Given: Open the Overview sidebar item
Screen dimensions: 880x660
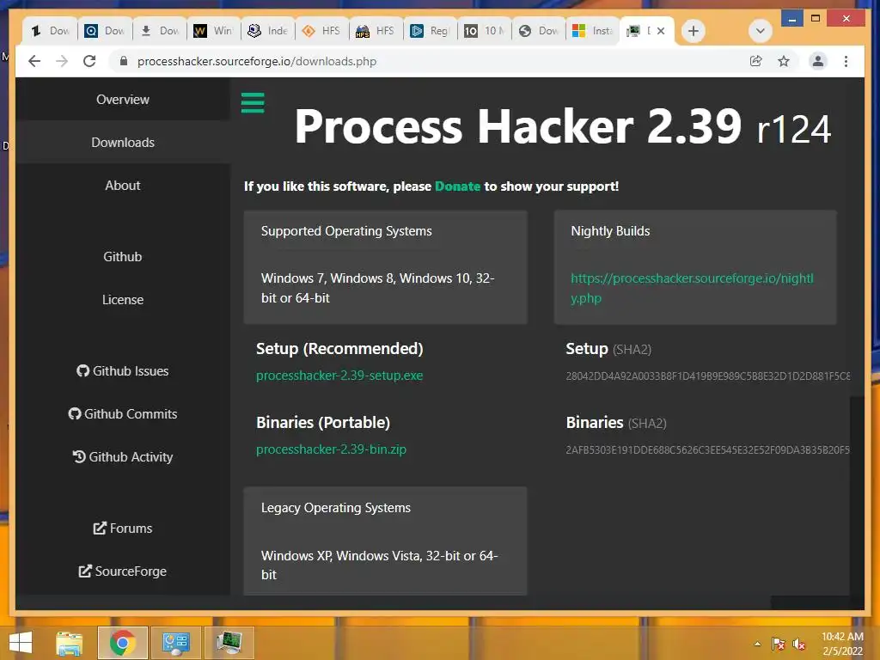Looking at the screenshot, I should [x=123, y=100].
